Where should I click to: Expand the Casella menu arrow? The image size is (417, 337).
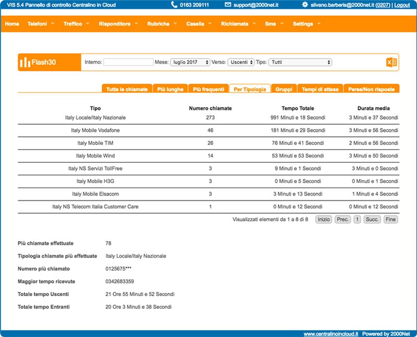[210, 23]
